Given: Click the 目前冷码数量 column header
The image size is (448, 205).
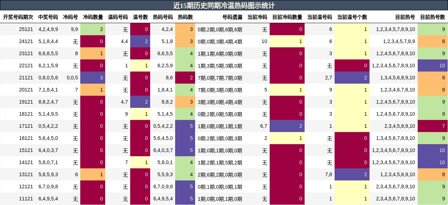Looking at the screenshot, I should tap(287, 17).
